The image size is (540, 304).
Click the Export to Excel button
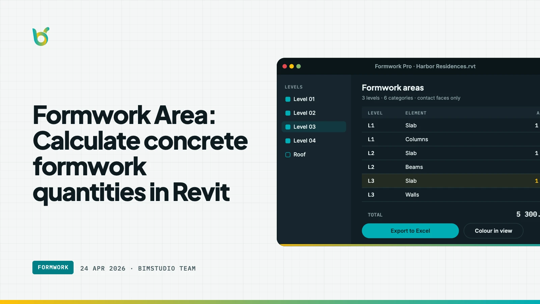pos(410,231)
